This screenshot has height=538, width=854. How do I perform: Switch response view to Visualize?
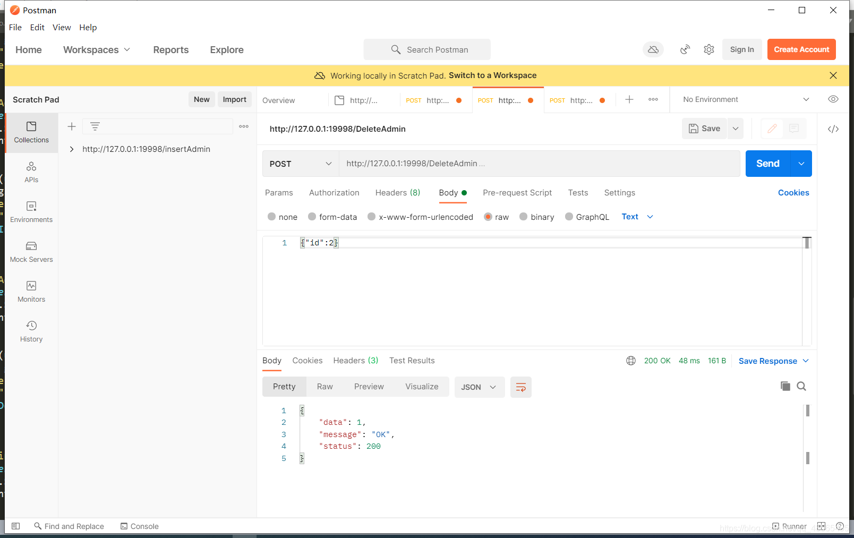point(422,387)
